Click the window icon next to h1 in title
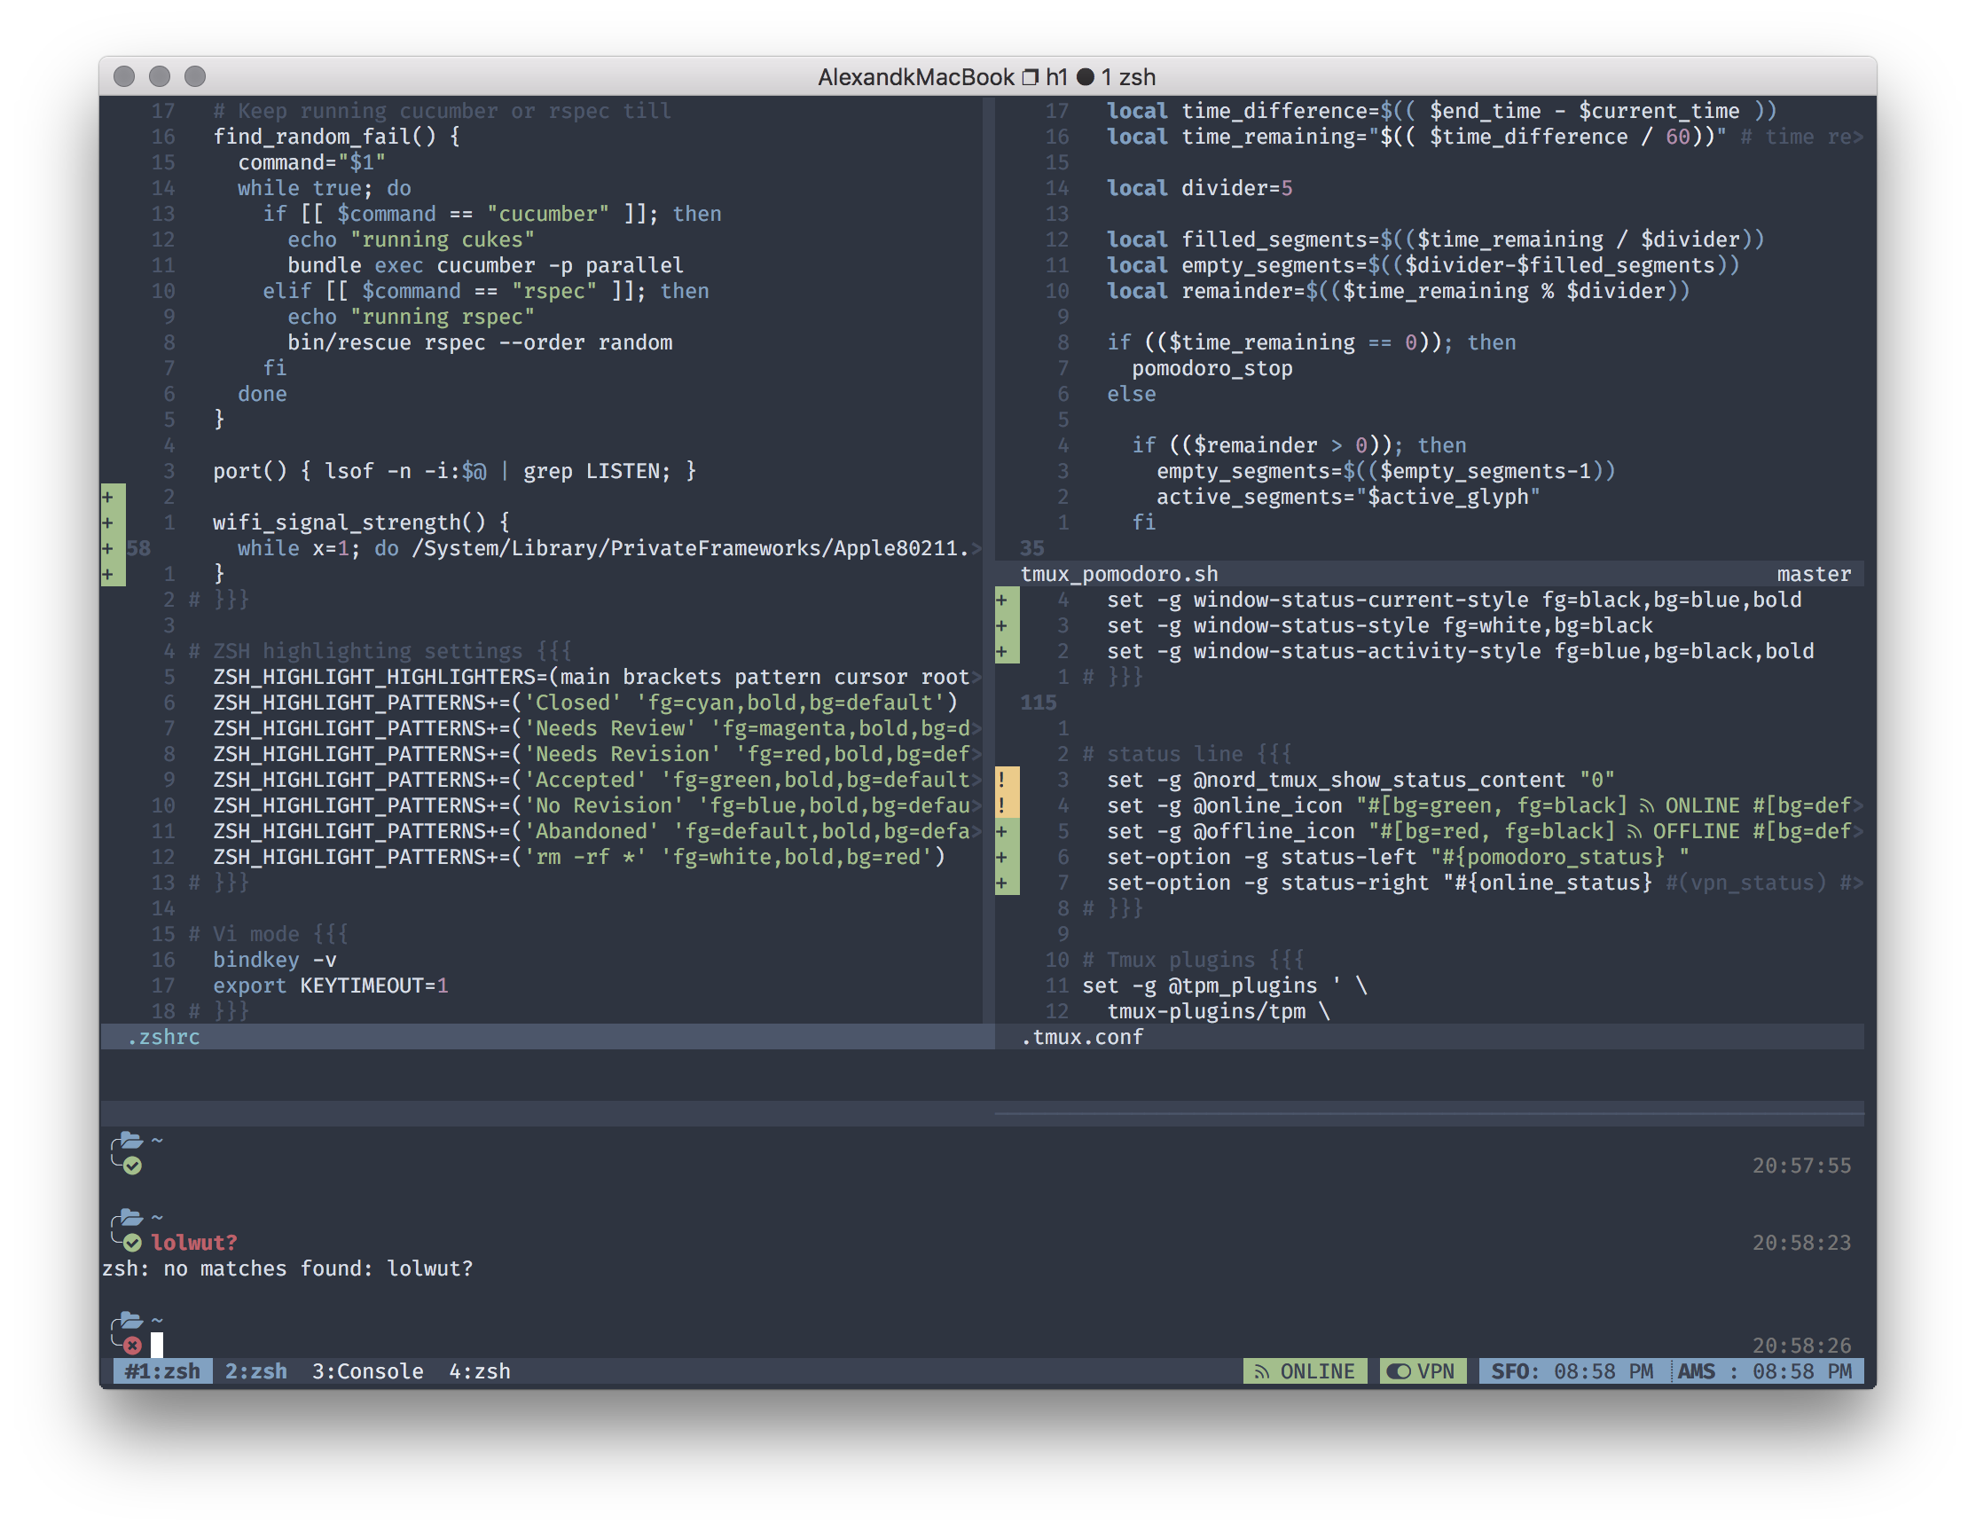The image size is (1976, 1531). pos(1030,78)
